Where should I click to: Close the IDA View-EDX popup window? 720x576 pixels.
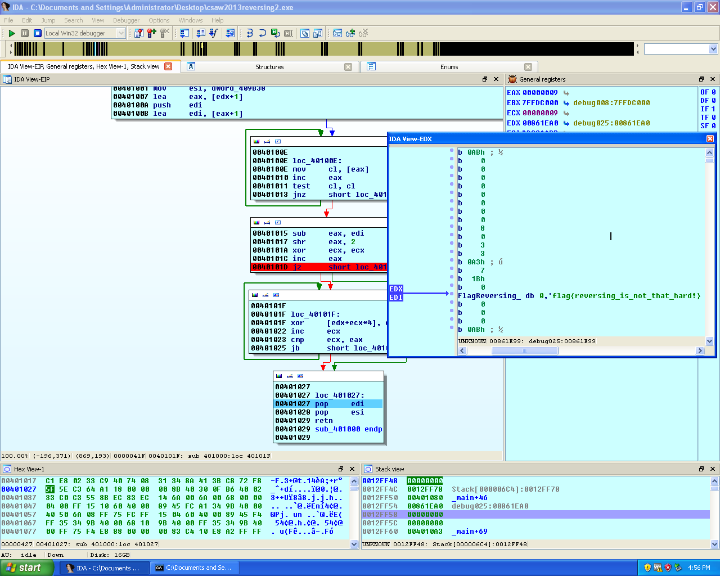(x=710, y=139)
